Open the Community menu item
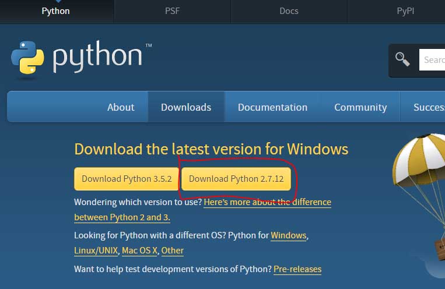 pos(360,107)
